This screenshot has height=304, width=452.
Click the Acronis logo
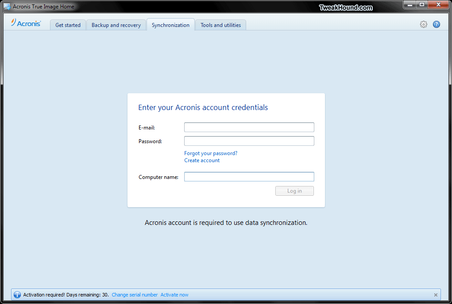[x=26, y=23]
